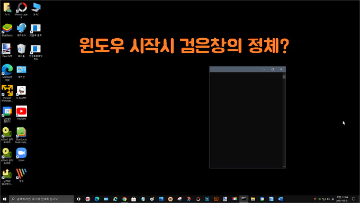The image size is (360, 203).
Task: Close the black console window
Action: click(x=281, y=69)
